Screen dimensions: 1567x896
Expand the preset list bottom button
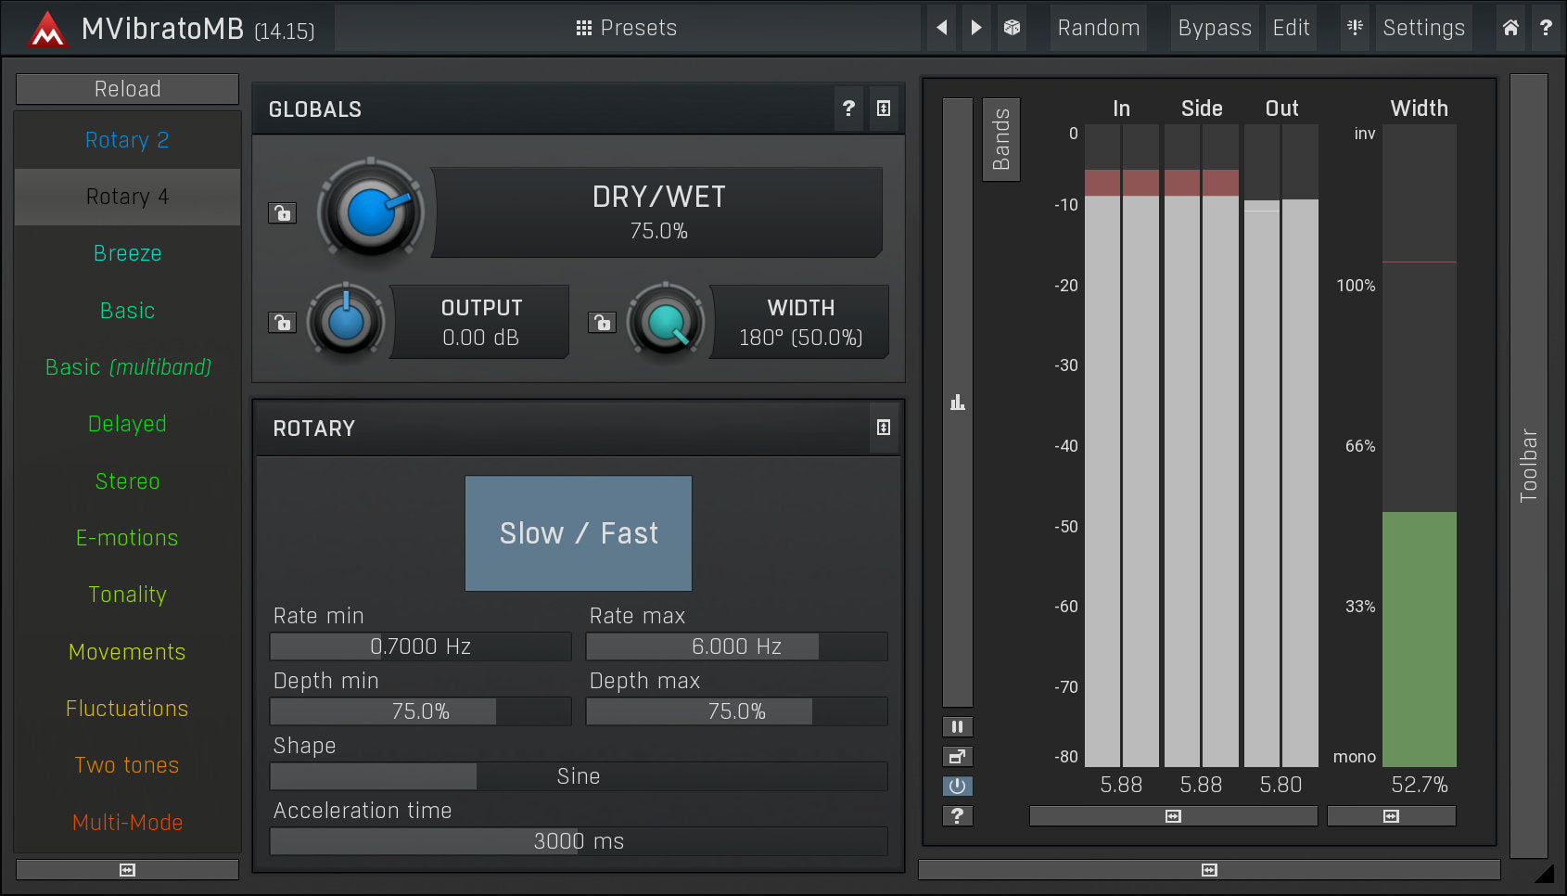[127, 870]
